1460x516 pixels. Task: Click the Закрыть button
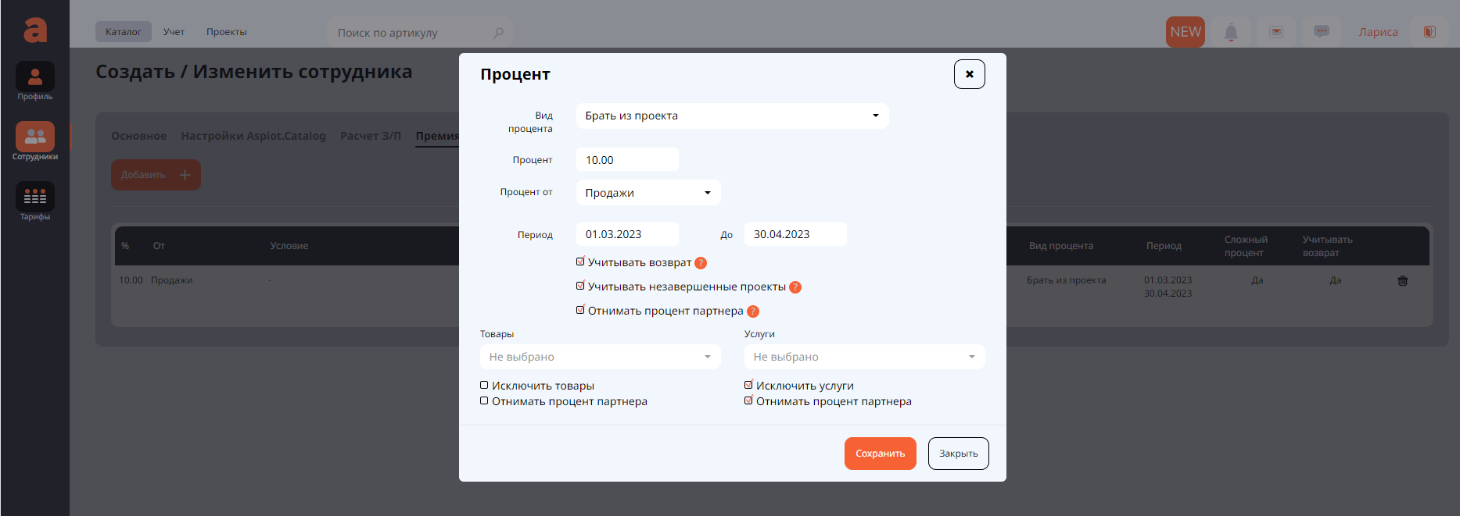point(958,454)
